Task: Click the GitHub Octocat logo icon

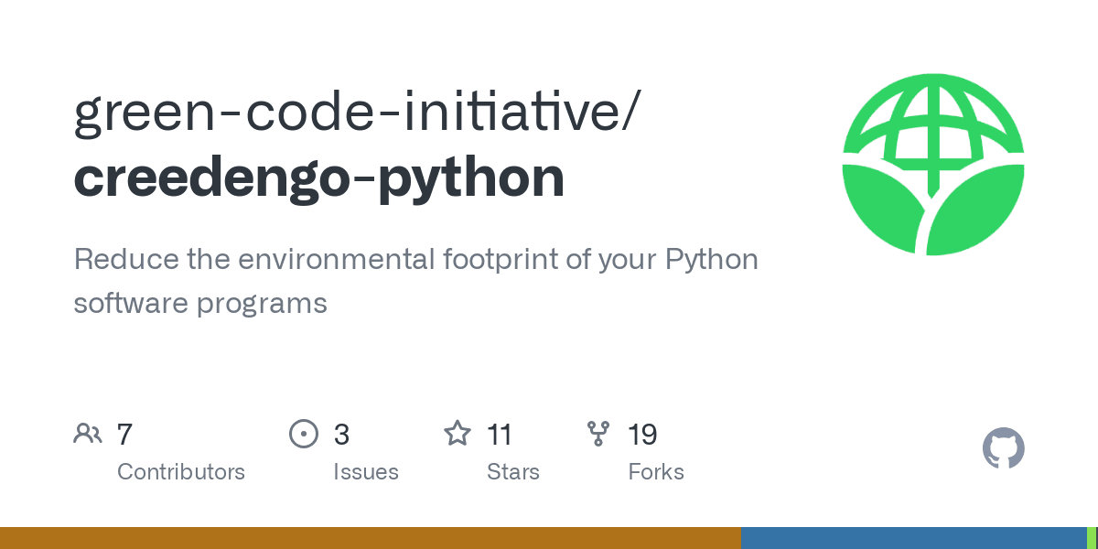Action: coord(1003,448)
